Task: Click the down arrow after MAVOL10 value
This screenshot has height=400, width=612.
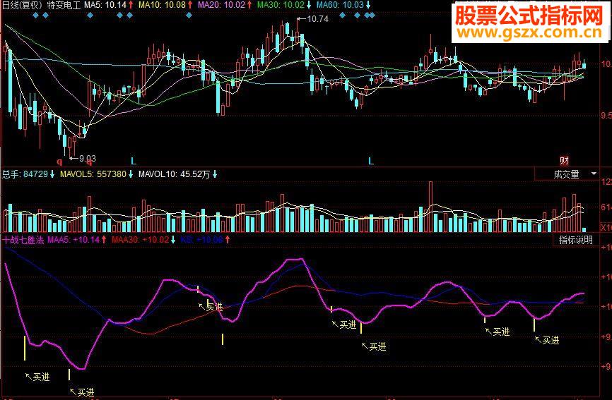Action: [215, 174]
